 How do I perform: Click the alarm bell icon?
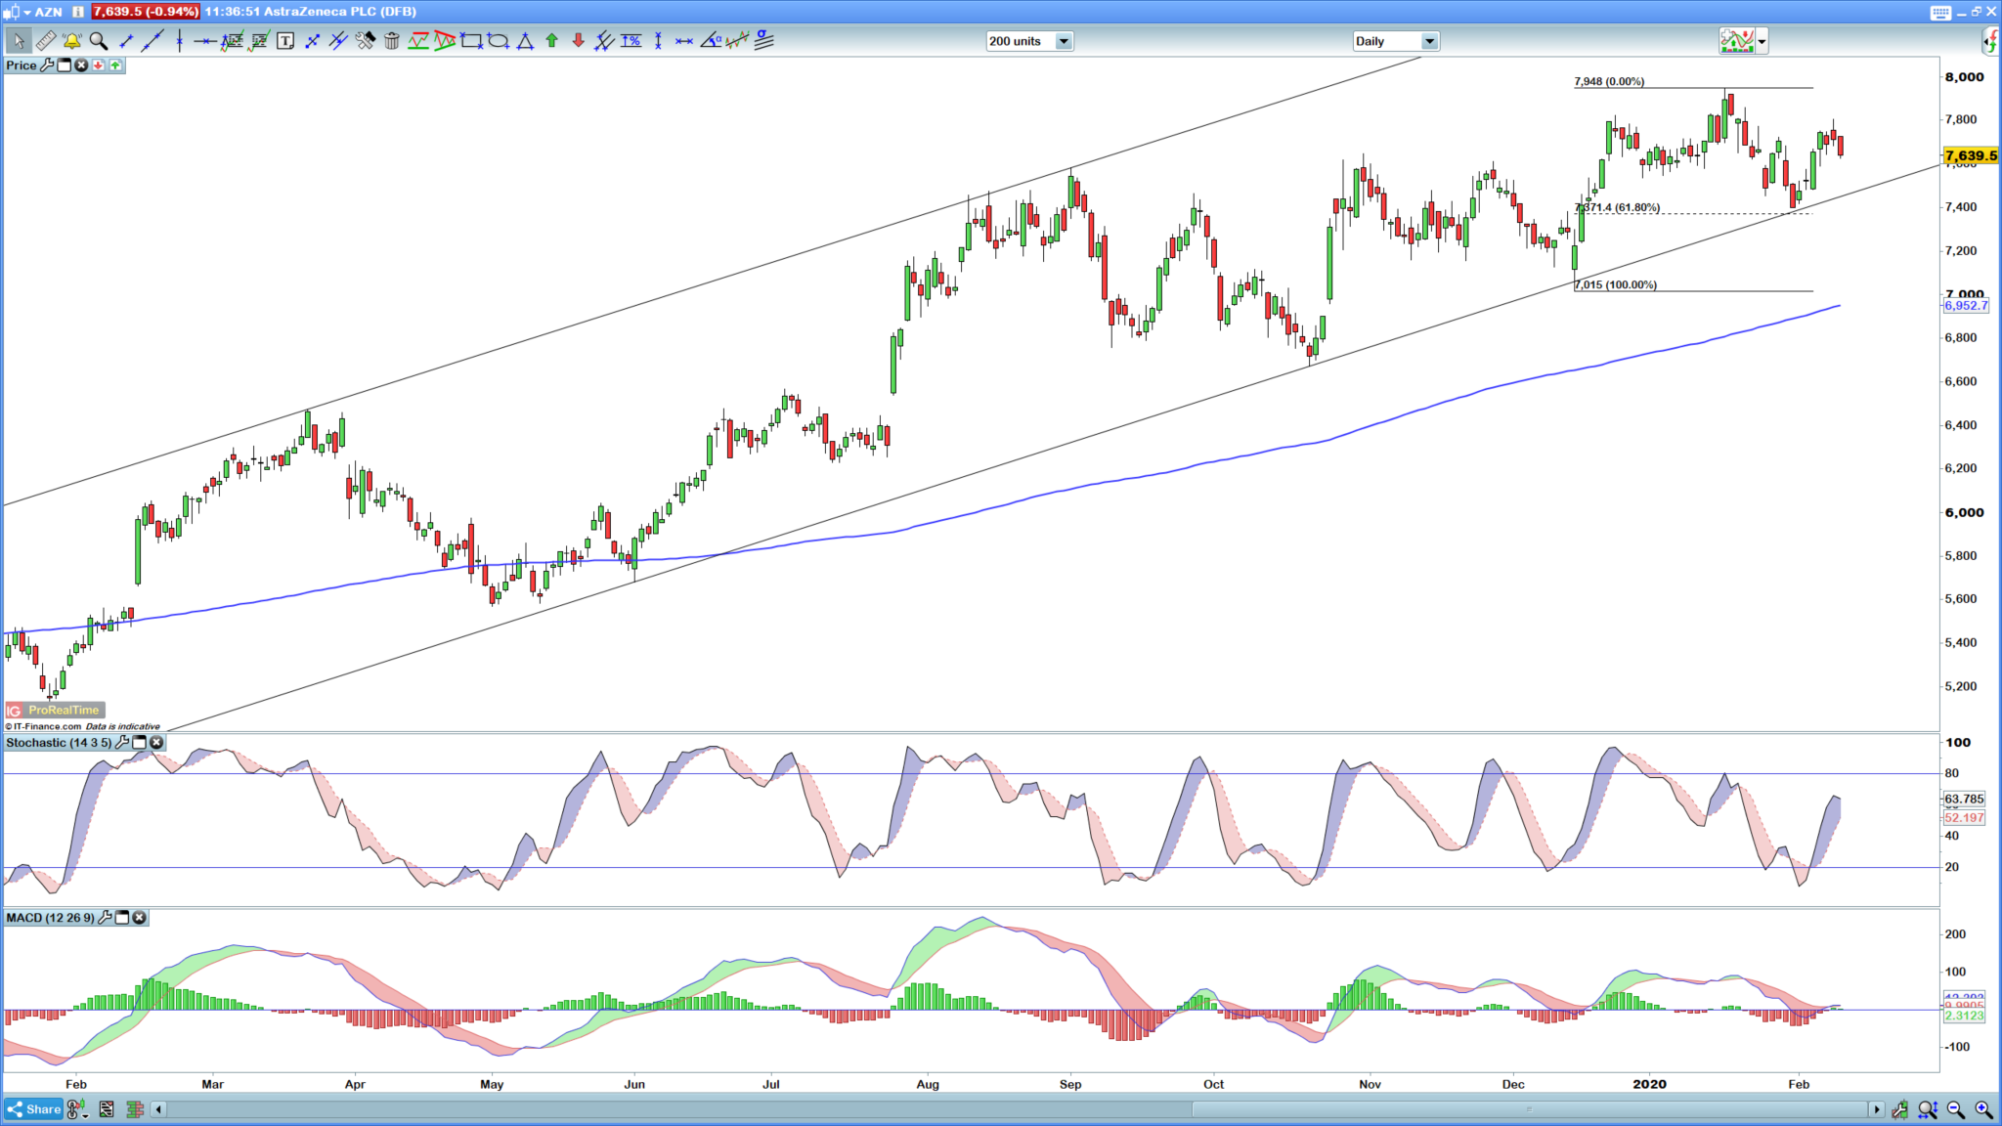[x=69, y=41]
